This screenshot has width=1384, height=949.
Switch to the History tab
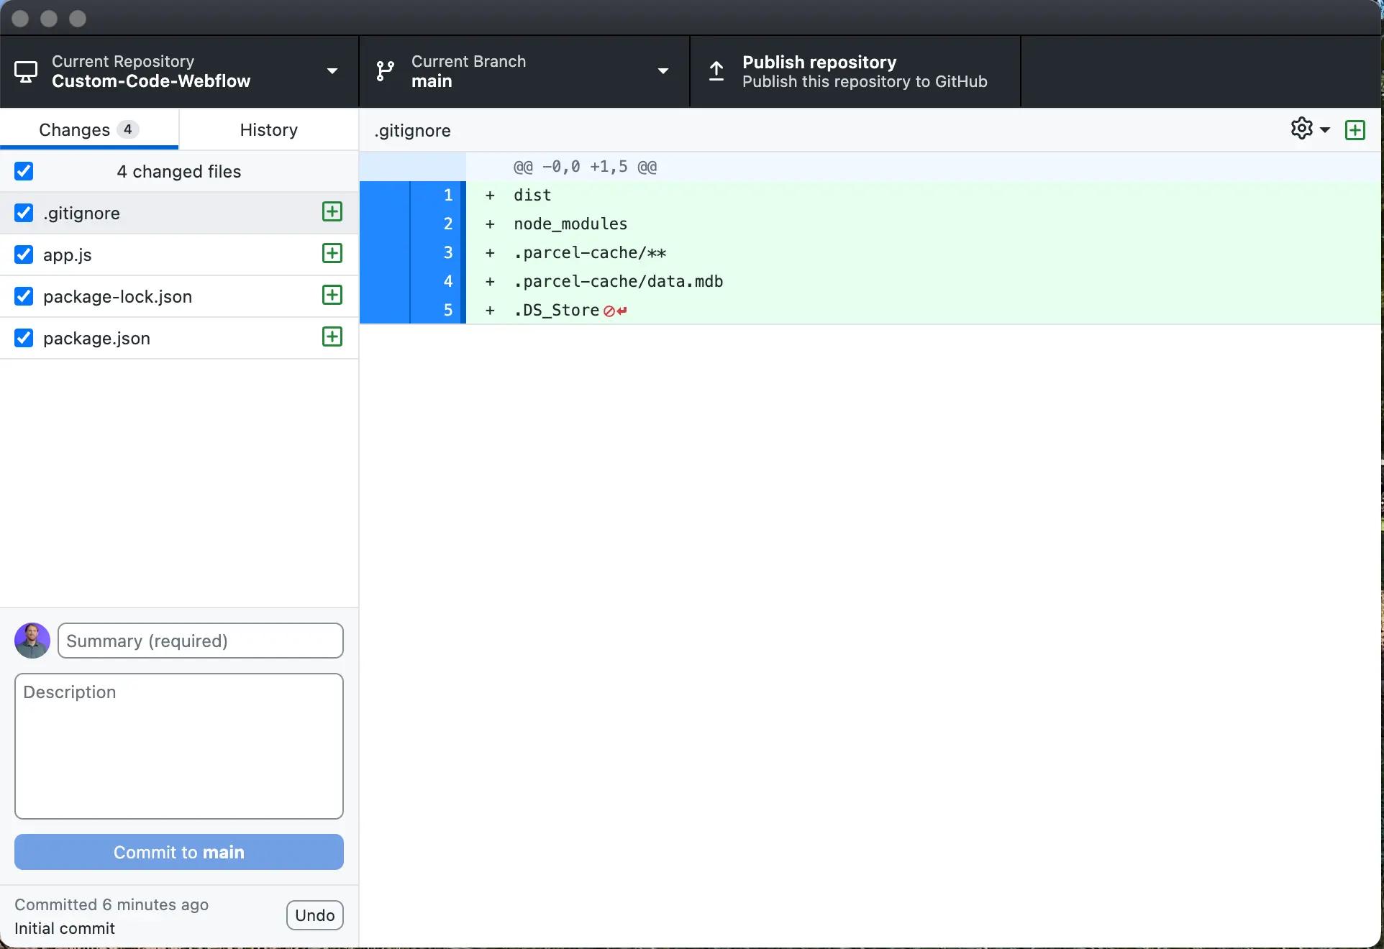(269, 129)
